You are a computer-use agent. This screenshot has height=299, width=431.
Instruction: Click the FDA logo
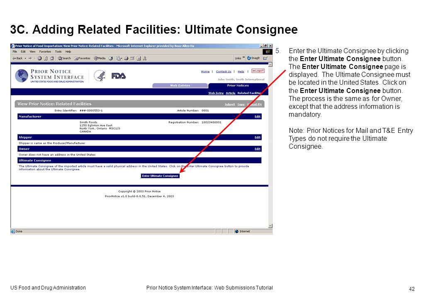(x=119, y=76)
